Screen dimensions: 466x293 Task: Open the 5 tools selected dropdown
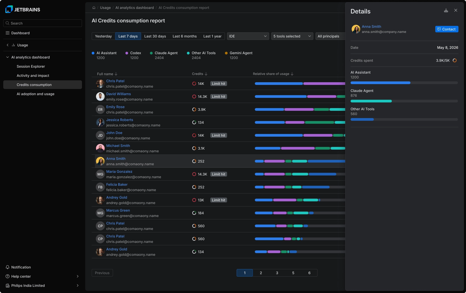coord(292,36)
